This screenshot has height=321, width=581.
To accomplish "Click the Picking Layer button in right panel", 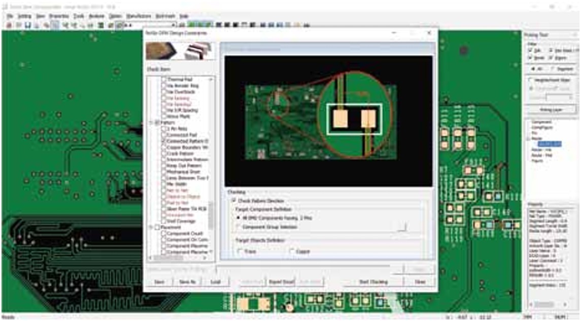I will 550,109.
